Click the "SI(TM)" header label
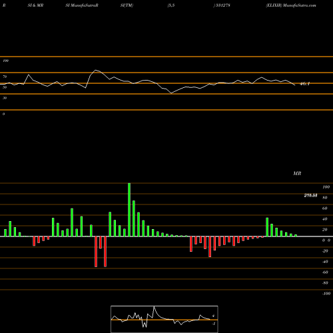The width and height of the screenshot is (333, 333). (x=127, y=5)
